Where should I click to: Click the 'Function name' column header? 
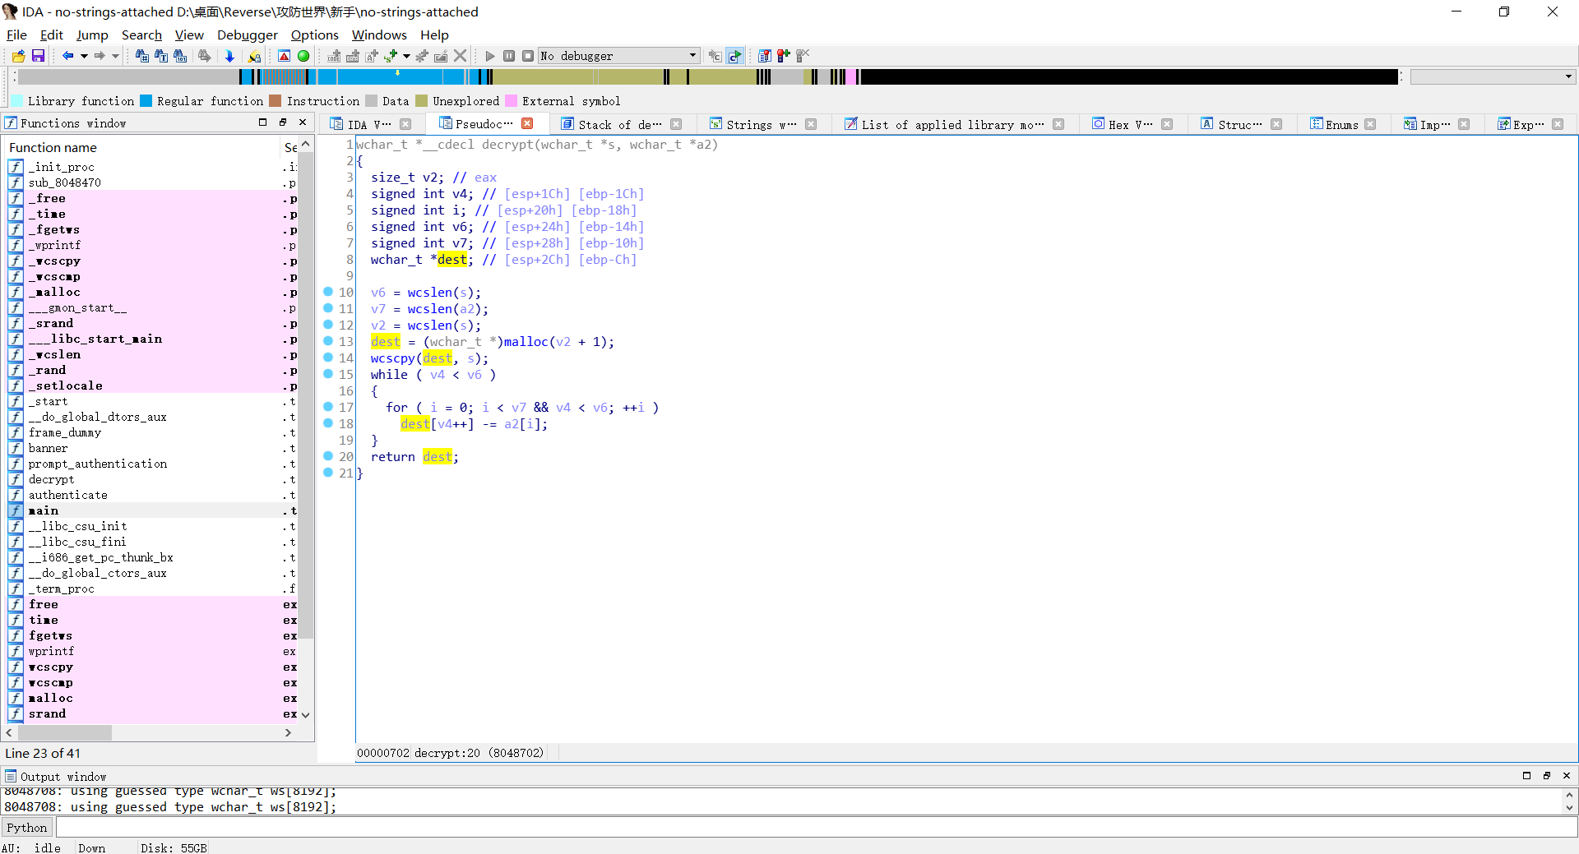pyautogui.click(x=141, y=147)
